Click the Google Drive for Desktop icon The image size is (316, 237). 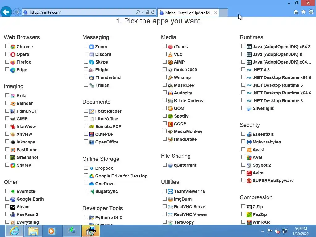91,176
